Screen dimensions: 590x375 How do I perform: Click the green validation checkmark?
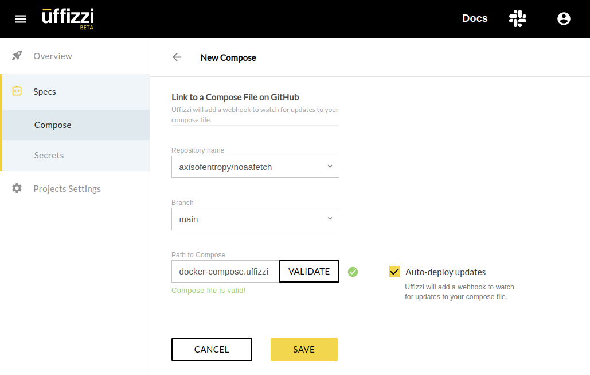tap(353, 272)
